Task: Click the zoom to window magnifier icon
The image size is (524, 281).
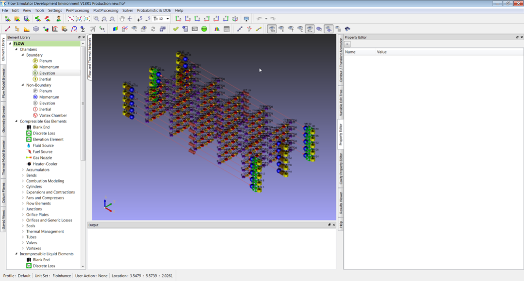Action: pyautogui.click(x=96, y=19)
